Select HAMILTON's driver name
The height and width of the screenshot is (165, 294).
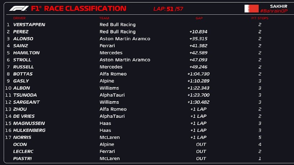pyautogui.click(x=26, y=53)
